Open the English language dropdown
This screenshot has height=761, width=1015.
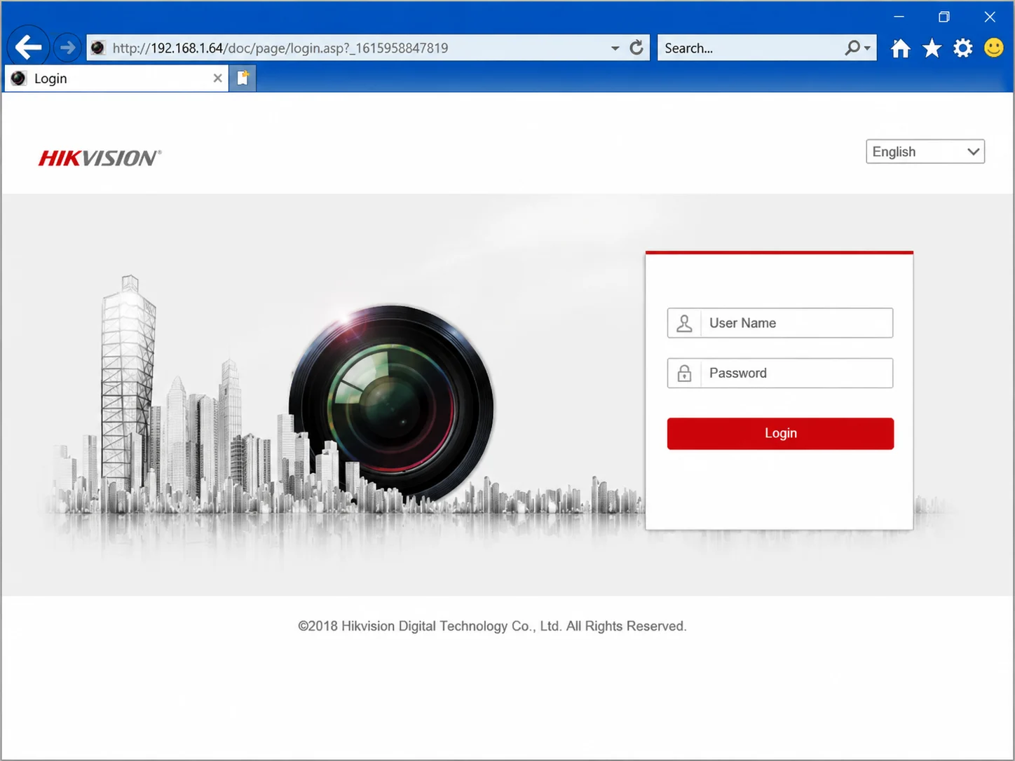[925, 151]
